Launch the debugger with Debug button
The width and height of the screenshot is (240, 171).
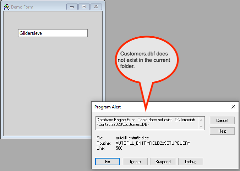(x=190, y=162)
